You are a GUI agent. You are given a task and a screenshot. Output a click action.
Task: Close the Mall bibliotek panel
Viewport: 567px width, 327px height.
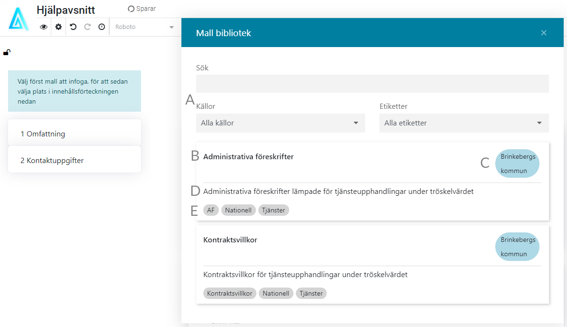[x=544, y=33]
